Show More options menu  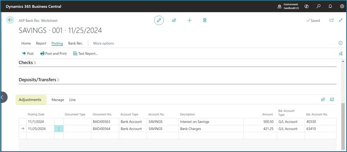pyautogui.click(x=103, y=43)
